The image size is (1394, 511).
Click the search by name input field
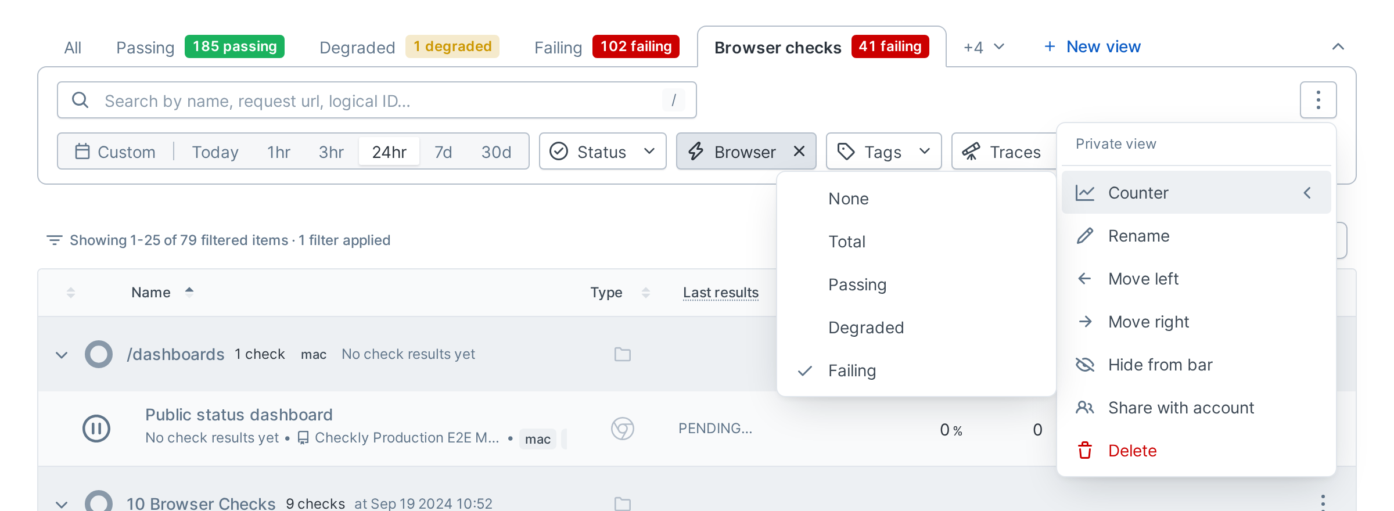pyautogui.click(x=377, y=100)
